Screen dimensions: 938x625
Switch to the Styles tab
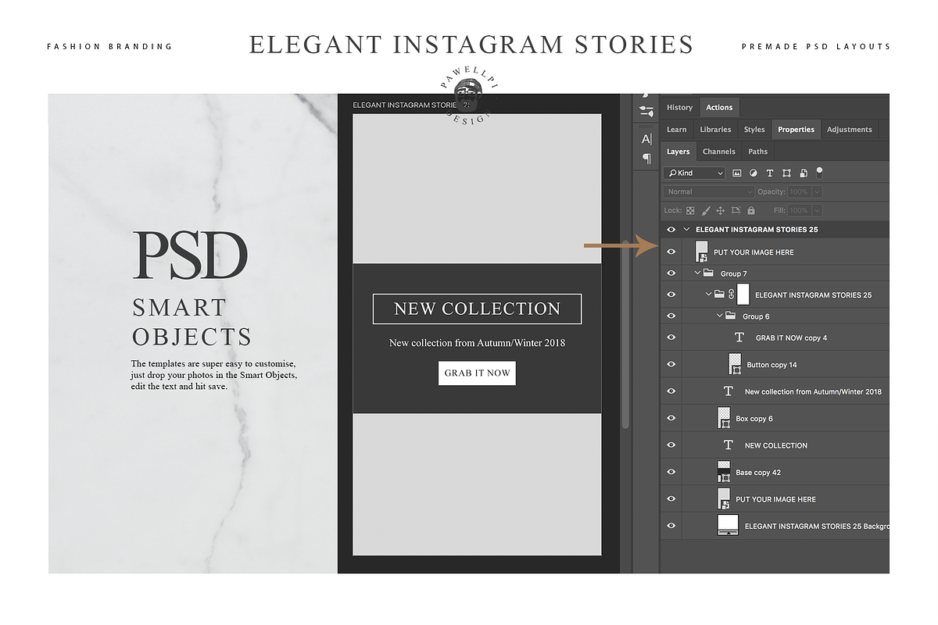754,130
